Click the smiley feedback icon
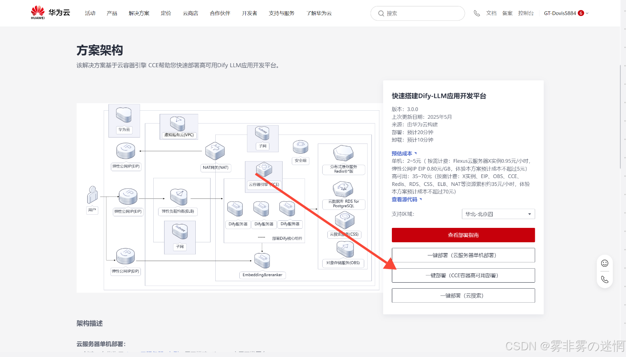 [604, 263]
